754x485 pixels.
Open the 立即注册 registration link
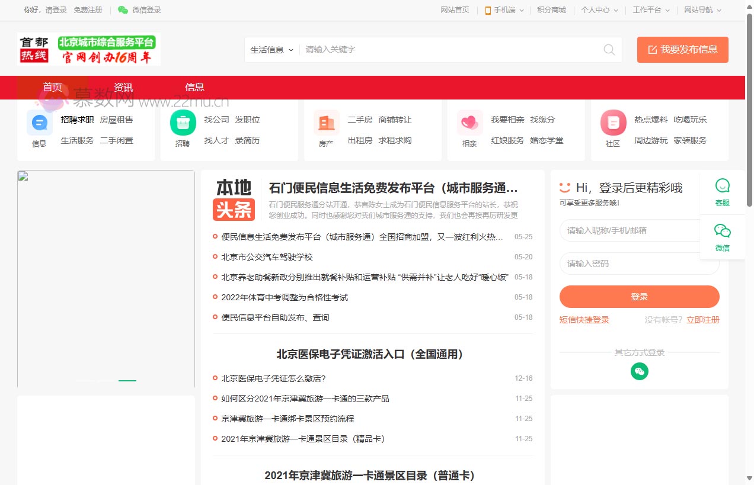tap(703, 319)
